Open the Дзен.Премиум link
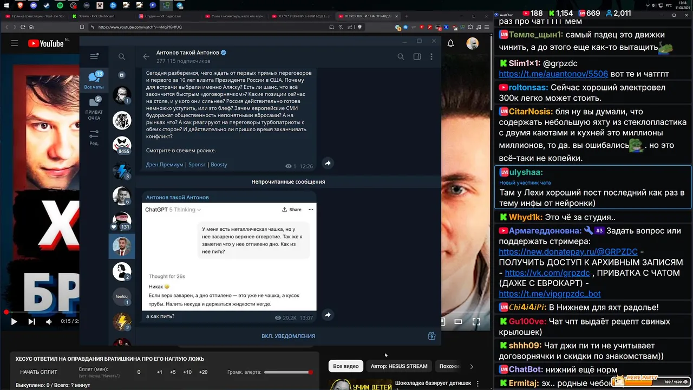The height and width of the screenshot is (390, 693). tap(164, 165)
